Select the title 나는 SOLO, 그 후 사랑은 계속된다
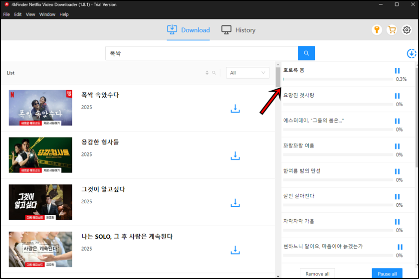This screenshot has width=419, height=279. (127, 237)
